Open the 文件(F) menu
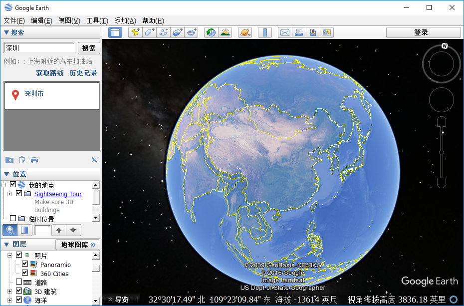The width and height of the screenshot is (464, 306). 14,20
